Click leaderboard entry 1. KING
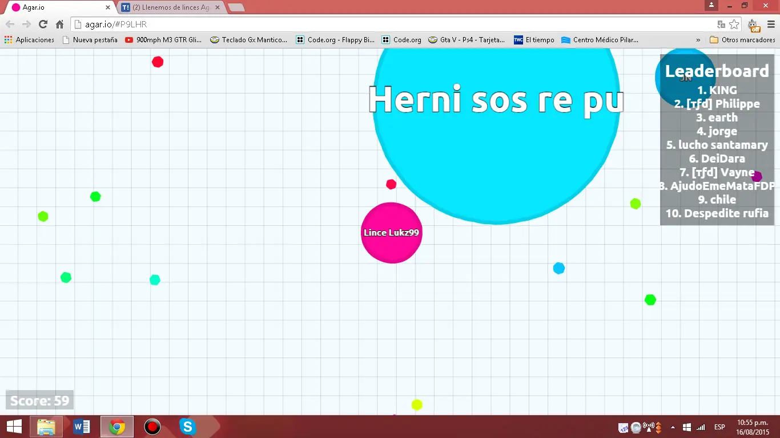780x438 pixels. (x=717, y=90)
